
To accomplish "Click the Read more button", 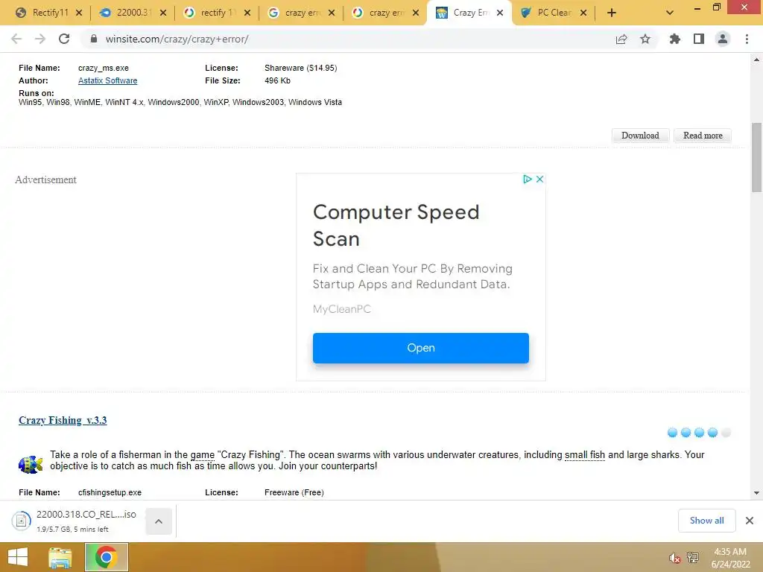I will click(x=703, y=136).
